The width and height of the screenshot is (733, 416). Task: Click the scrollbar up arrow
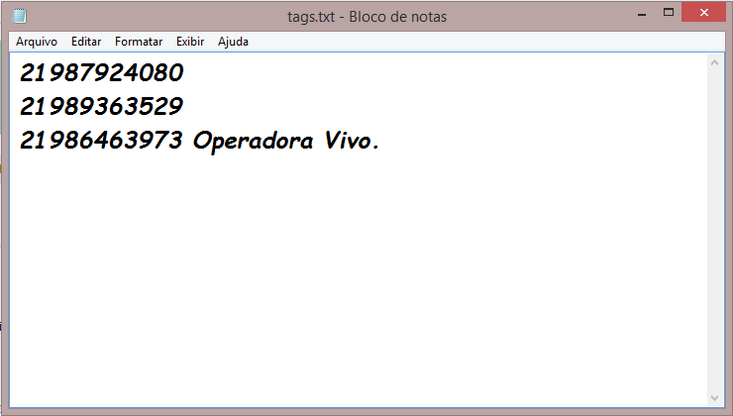[x=714, y=62]
